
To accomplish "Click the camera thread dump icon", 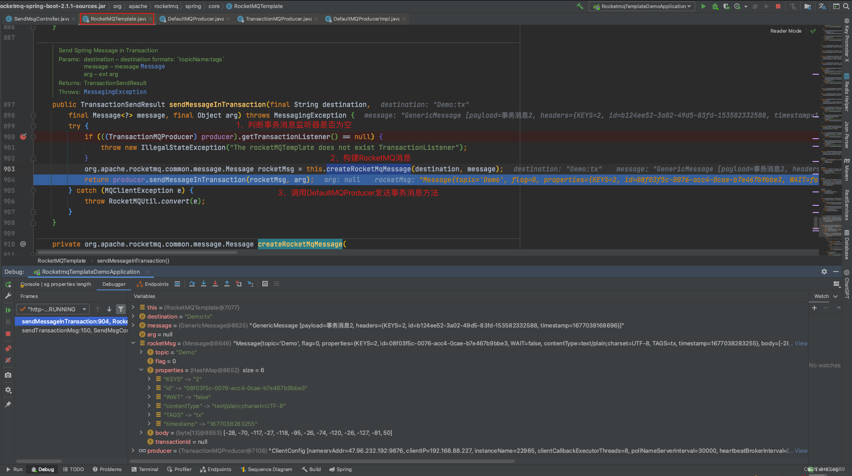I will point(8,375).
